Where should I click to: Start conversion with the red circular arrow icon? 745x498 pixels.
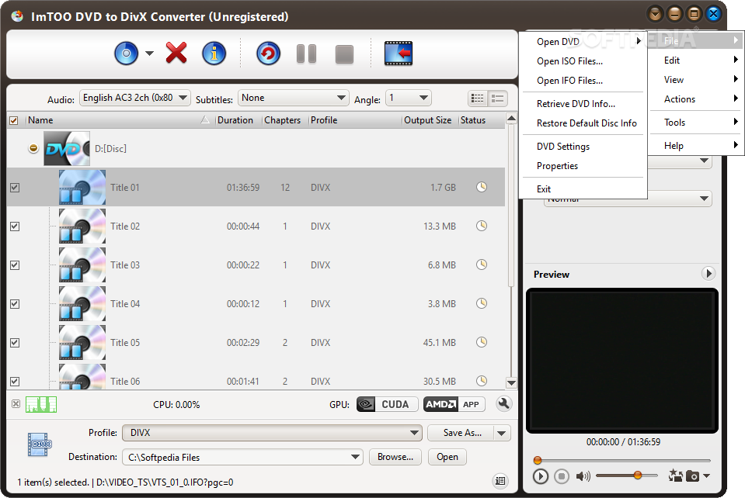point(269,53)
